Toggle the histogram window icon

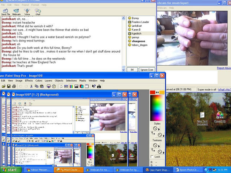tap(76, 86)
